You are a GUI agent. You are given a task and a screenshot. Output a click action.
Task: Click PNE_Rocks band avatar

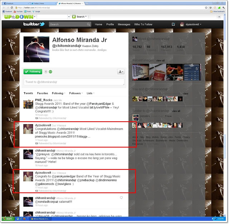point(28,104)
